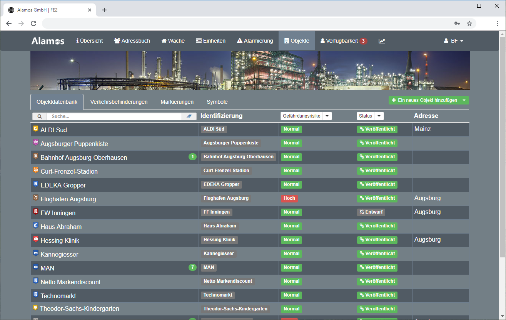The width and height of the screenshot is (506, 320).
Task: Click the EDEKA Gropper object icon
Action: [x=36, y=184]
